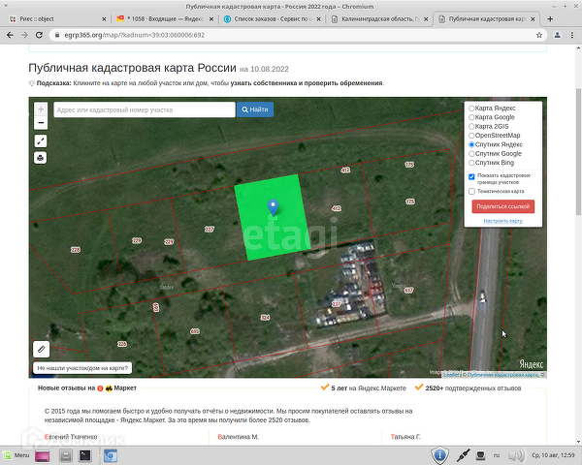Click the print map icon
This screenshot has width=582, height=465.
41,157
